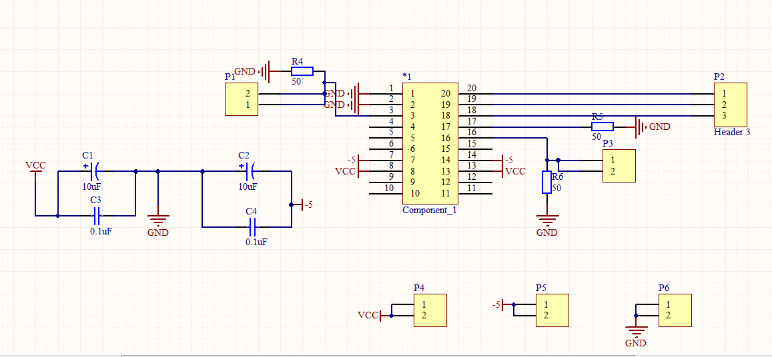
Task: Click the C4 designator label
Action: pyautogui.click(x=251, y=211)
